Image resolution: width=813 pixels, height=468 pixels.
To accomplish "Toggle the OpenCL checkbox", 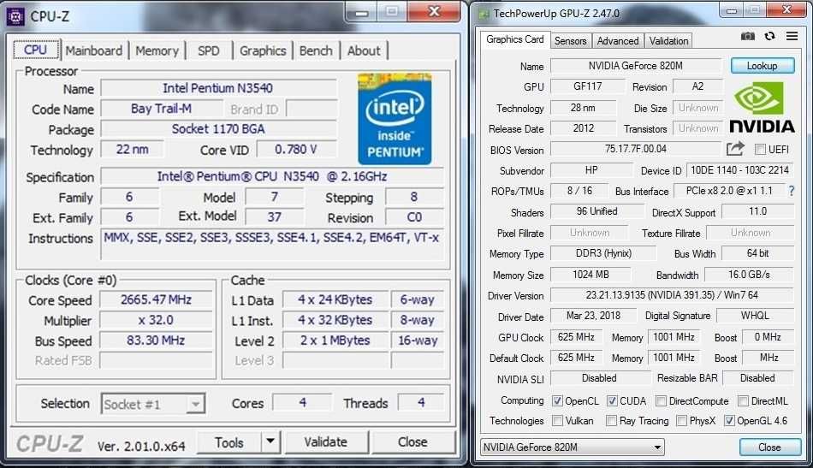I will [557, 400].
